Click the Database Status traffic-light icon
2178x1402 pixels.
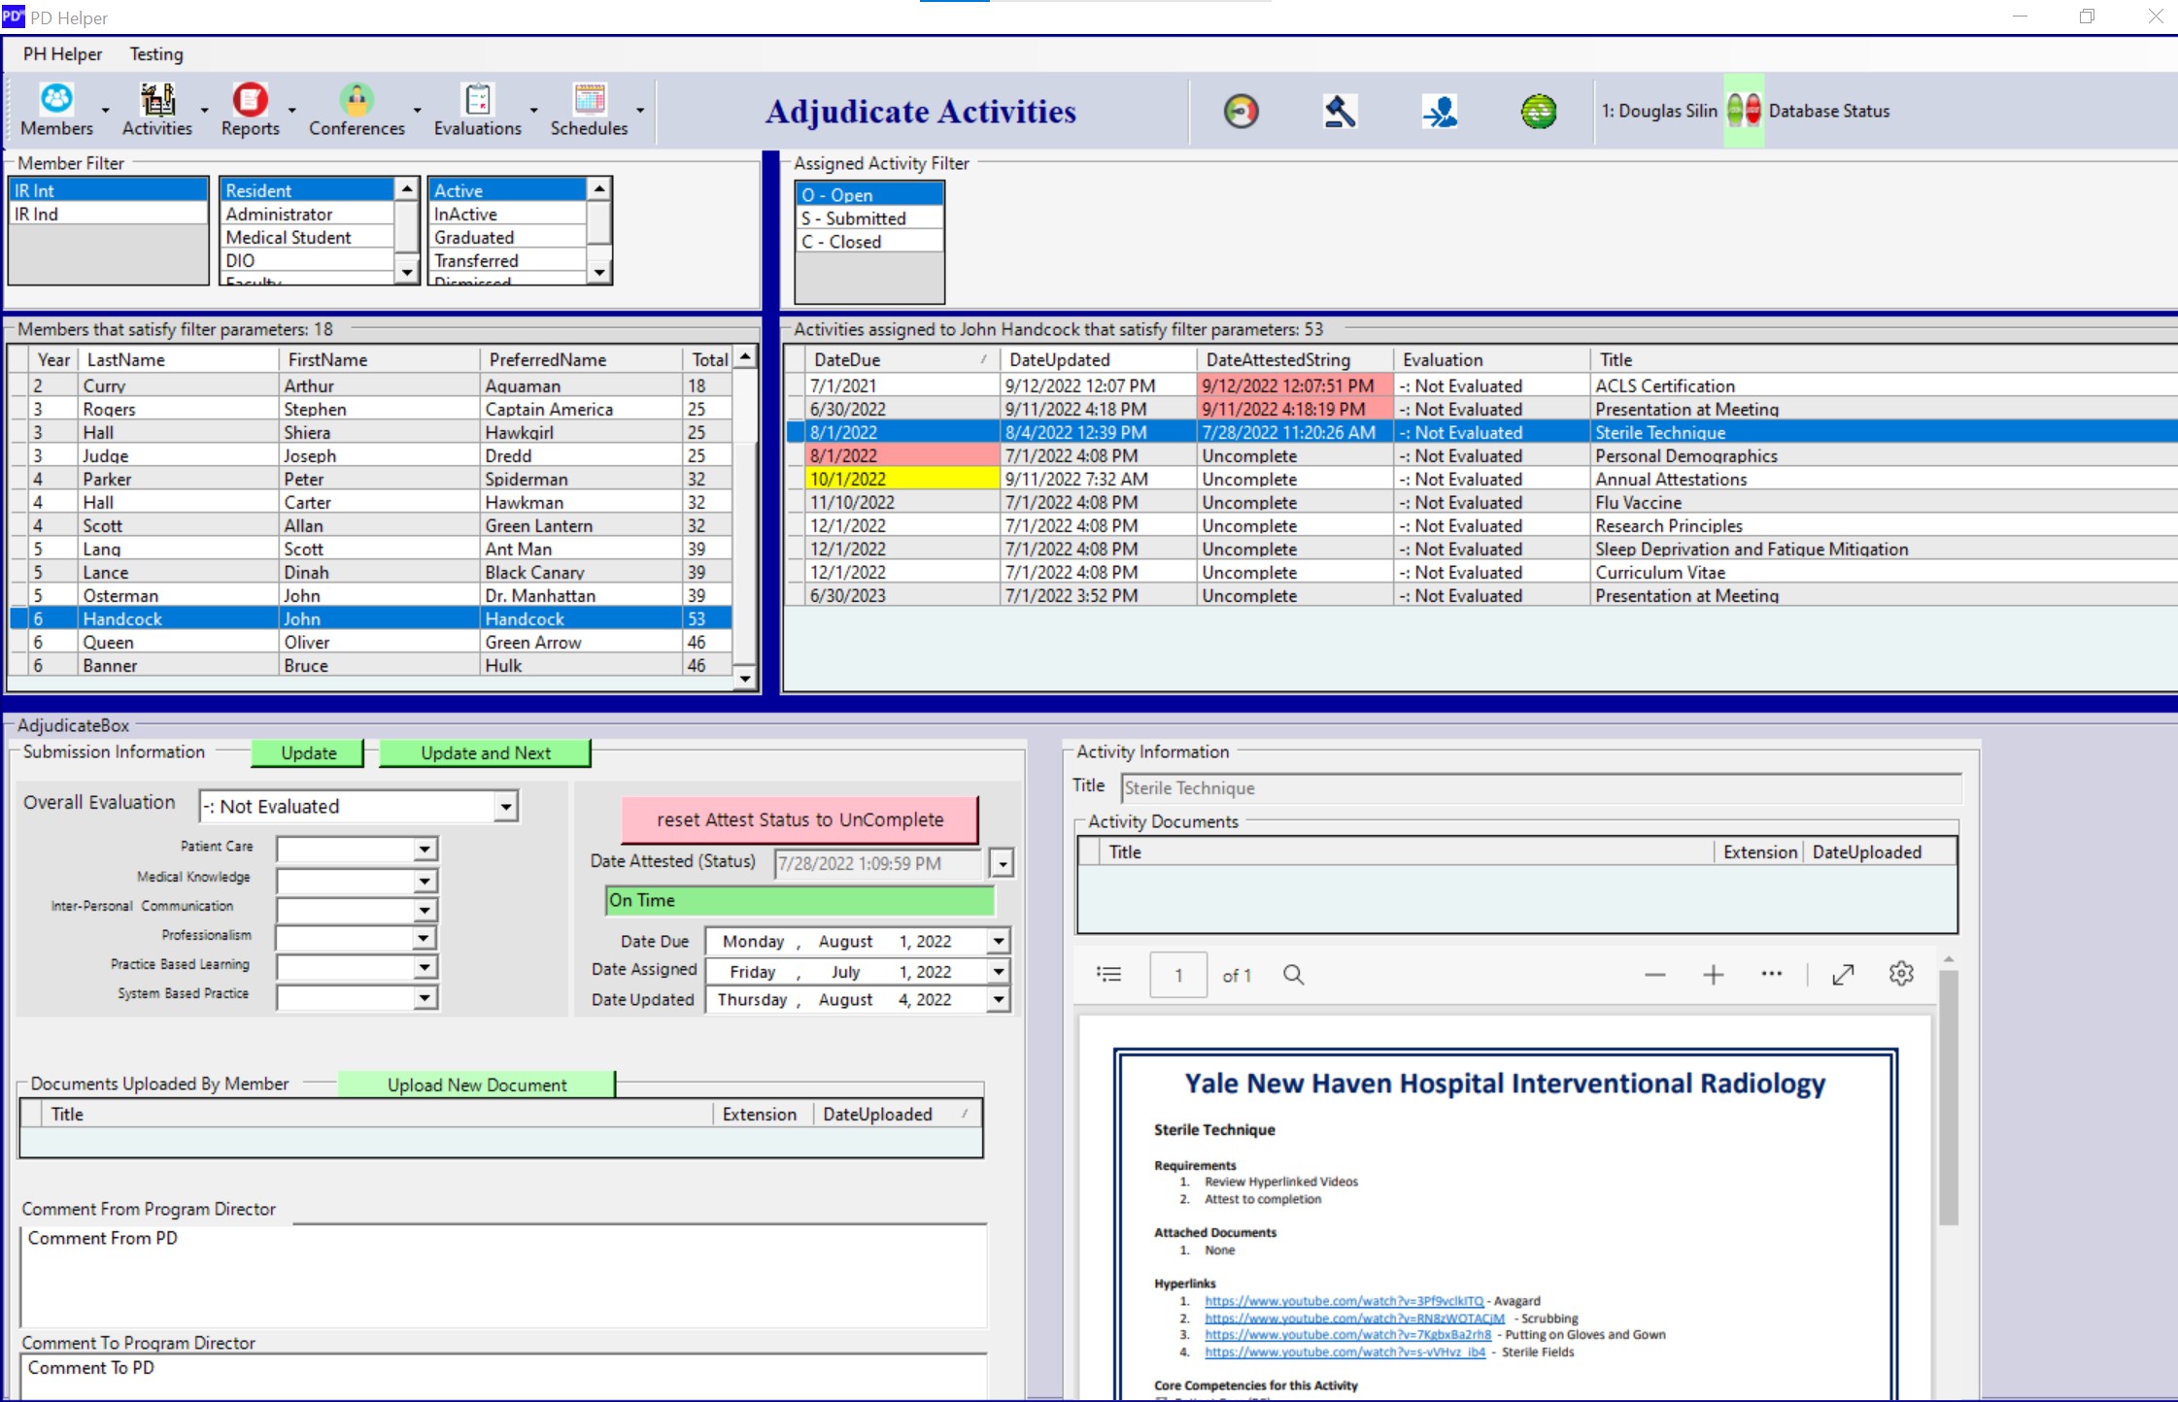click(x=1744, y=110)
